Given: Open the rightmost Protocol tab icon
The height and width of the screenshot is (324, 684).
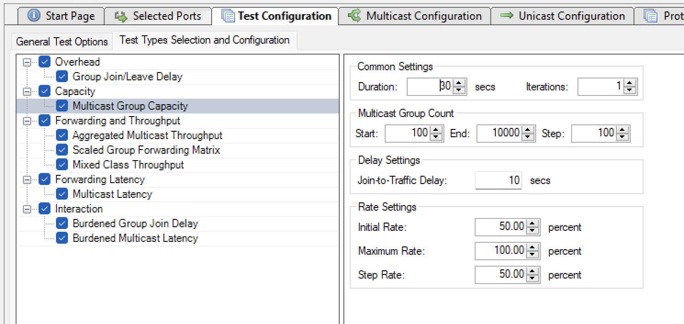Looking at the screenshot, I should point(650,16).
